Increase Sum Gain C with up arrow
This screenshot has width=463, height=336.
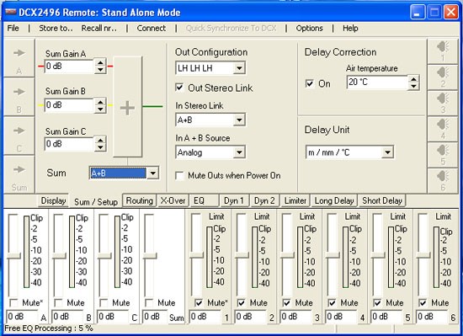[100, 141]
